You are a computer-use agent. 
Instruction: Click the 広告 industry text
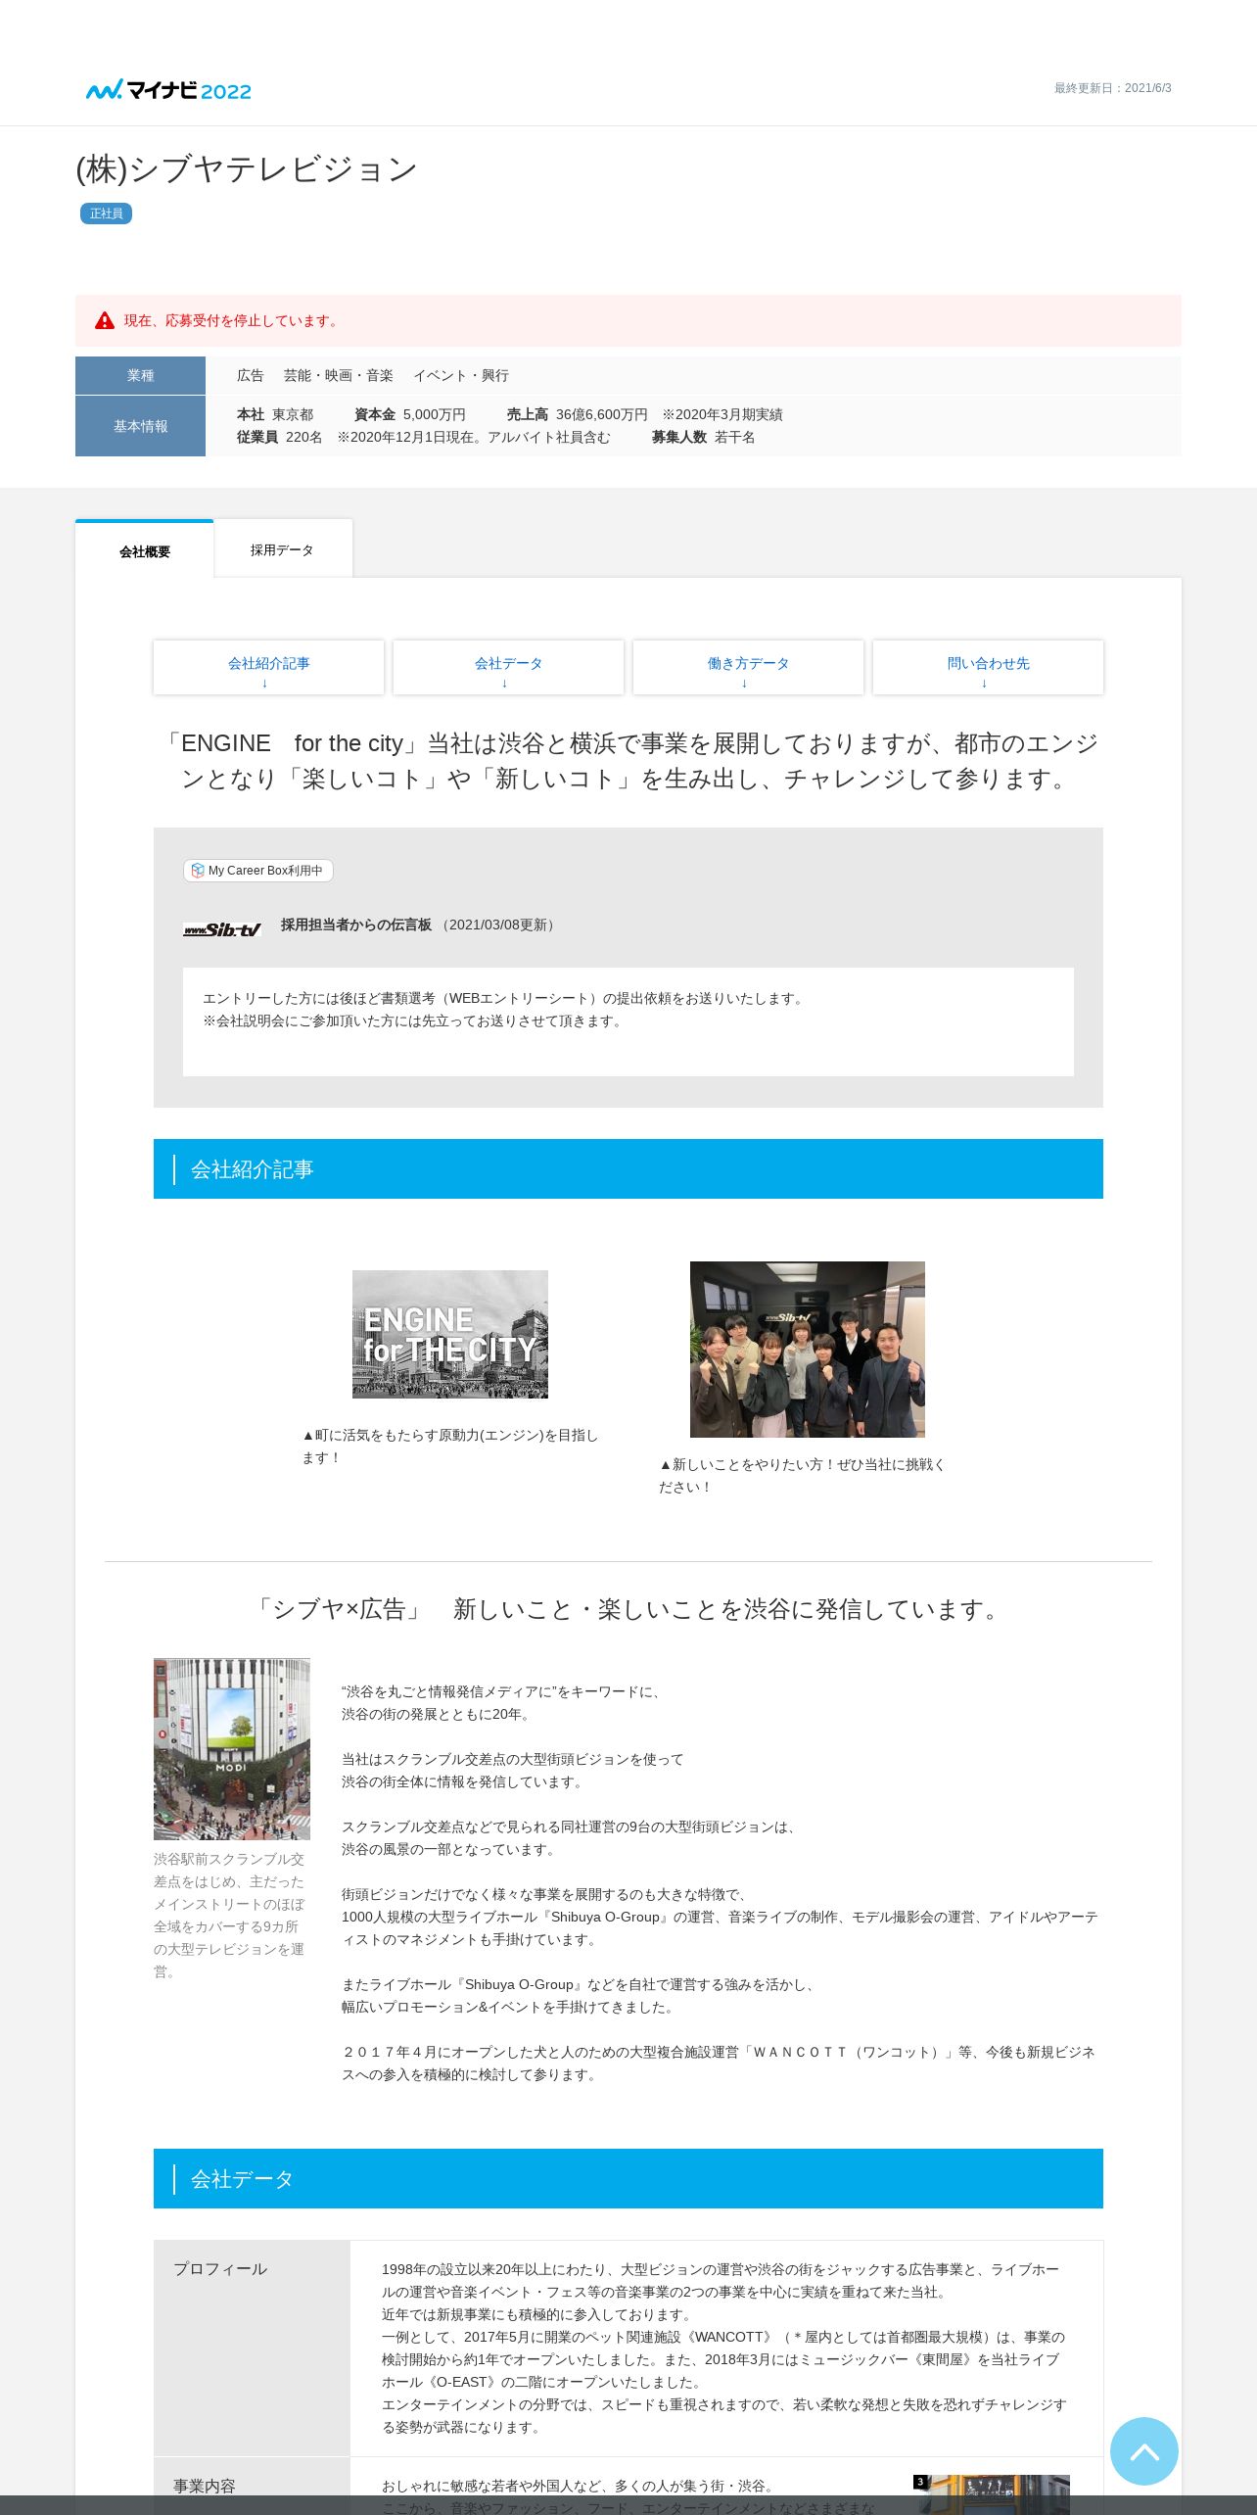coord(251,375)
